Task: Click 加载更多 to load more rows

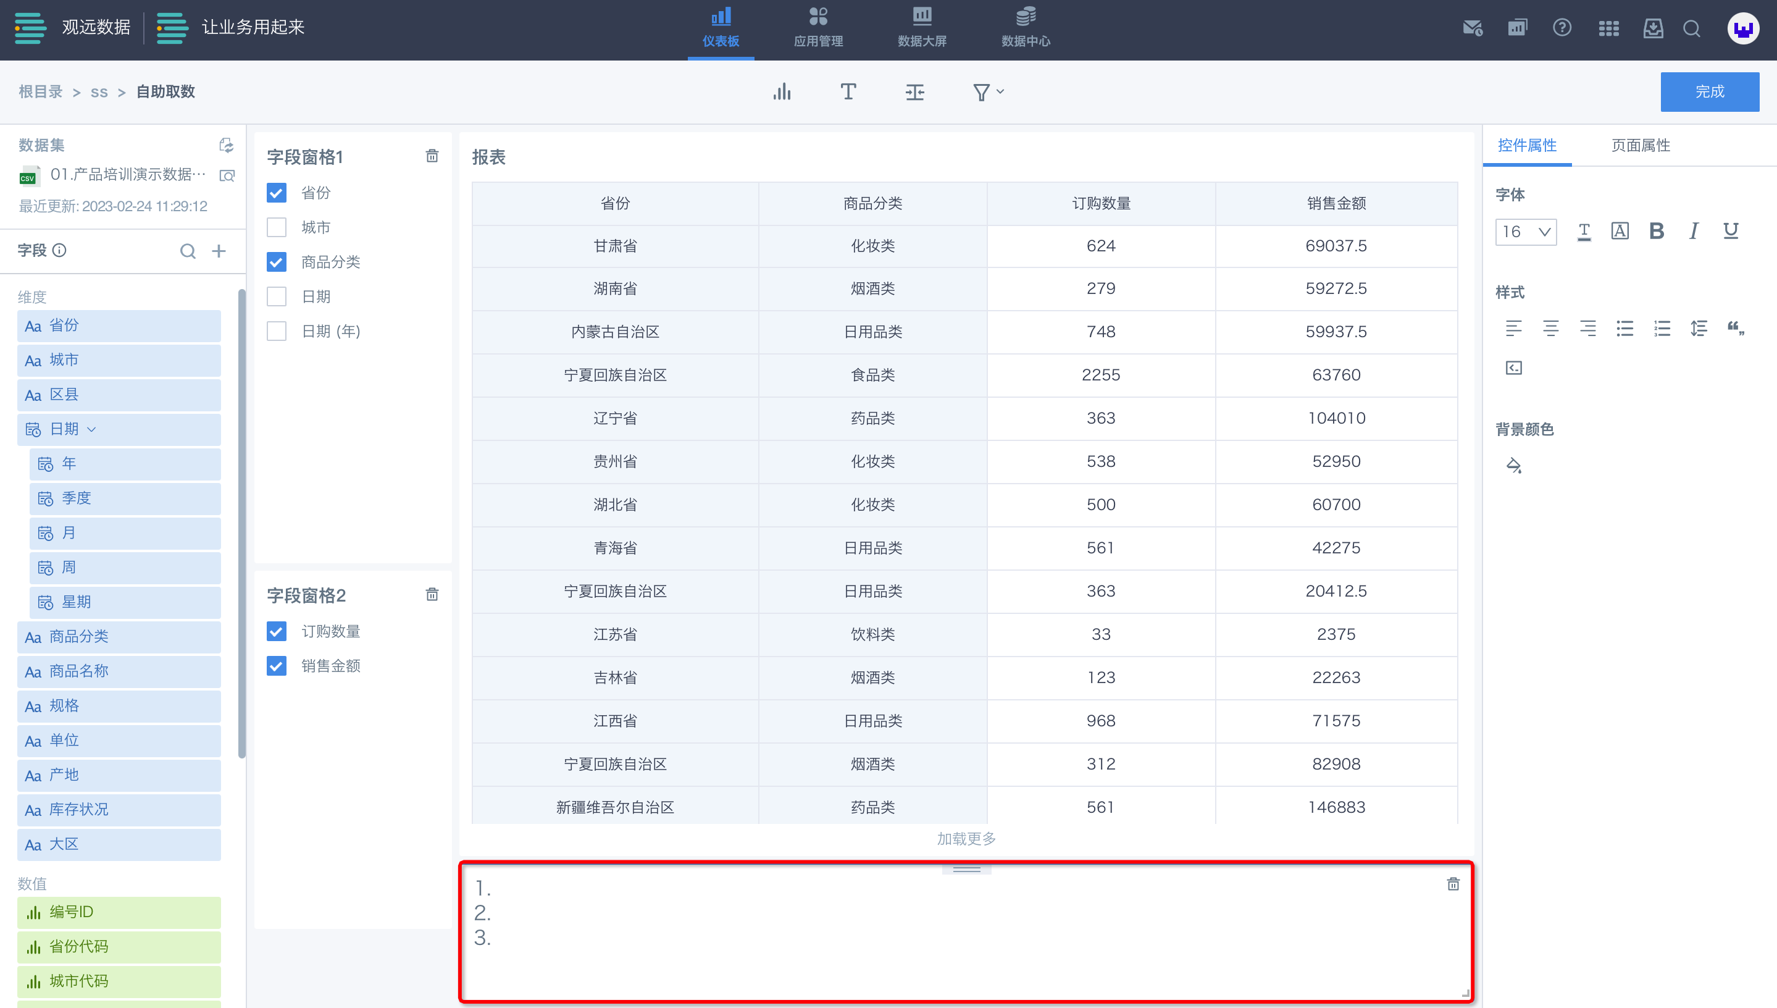Action: point(966,839)
